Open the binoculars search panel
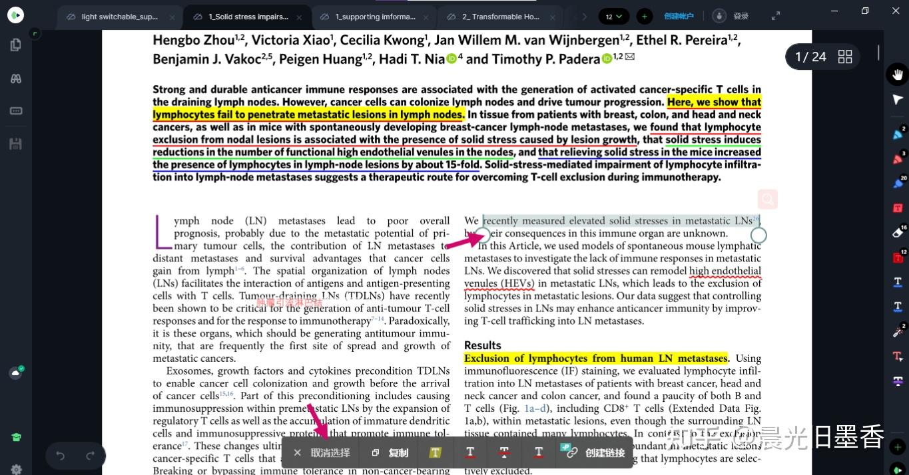 coord(16,78)
